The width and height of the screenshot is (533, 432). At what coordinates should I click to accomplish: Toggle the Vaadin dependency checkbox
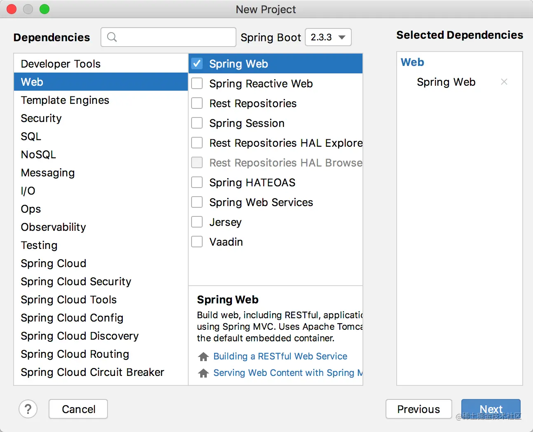click(x=197, y=242)
